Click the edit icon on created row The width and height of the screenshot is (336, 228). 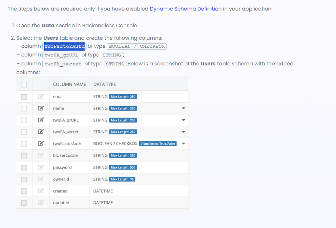(x=41, y=191)
